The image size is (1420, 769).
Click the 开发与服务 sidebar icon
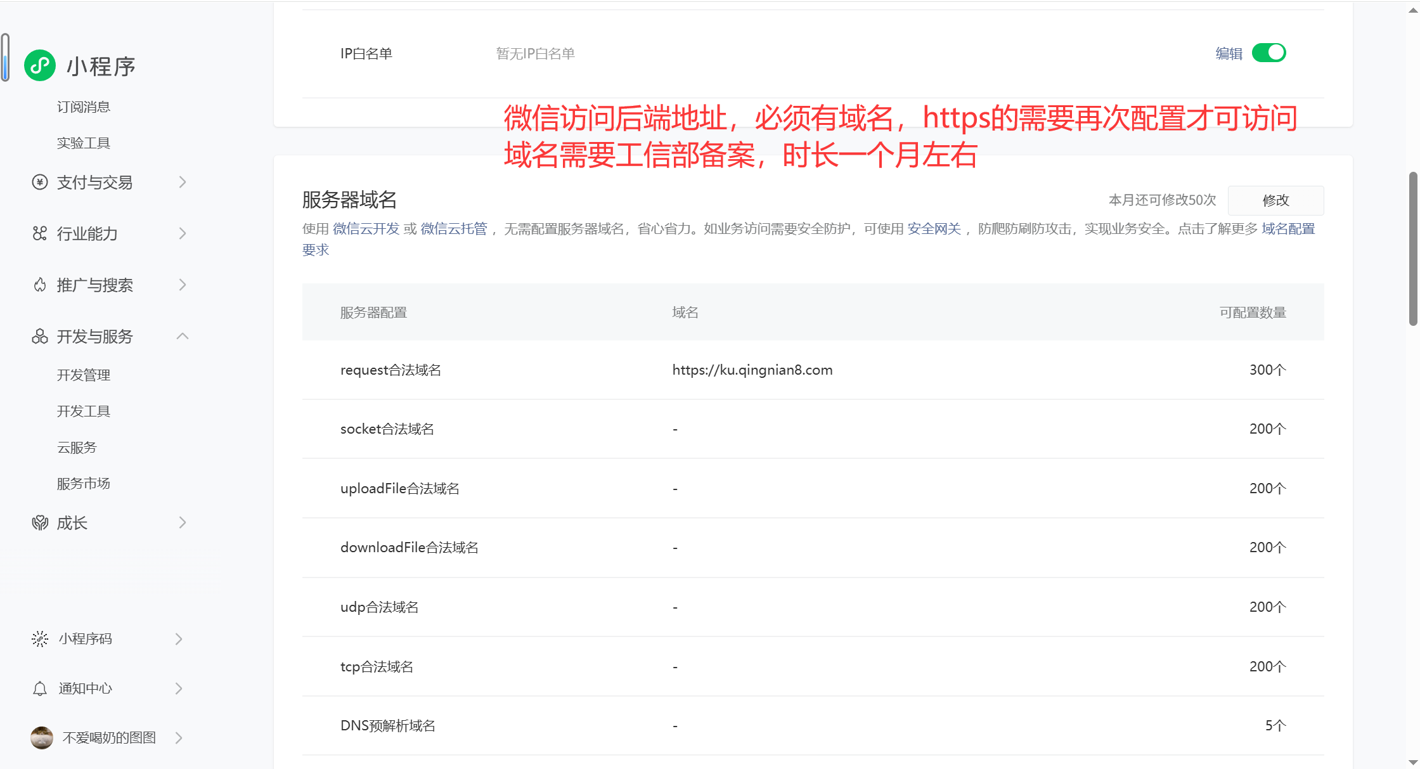coord(40,336)
